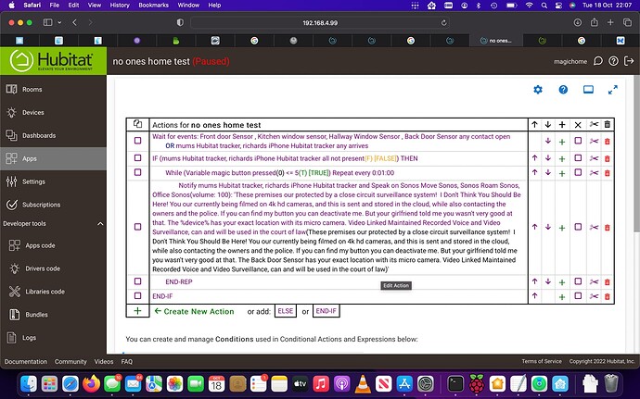Viewport: 640px width, 399px height.
Task: Click green plus below END-IF row
Action: [x=137, y=311]
